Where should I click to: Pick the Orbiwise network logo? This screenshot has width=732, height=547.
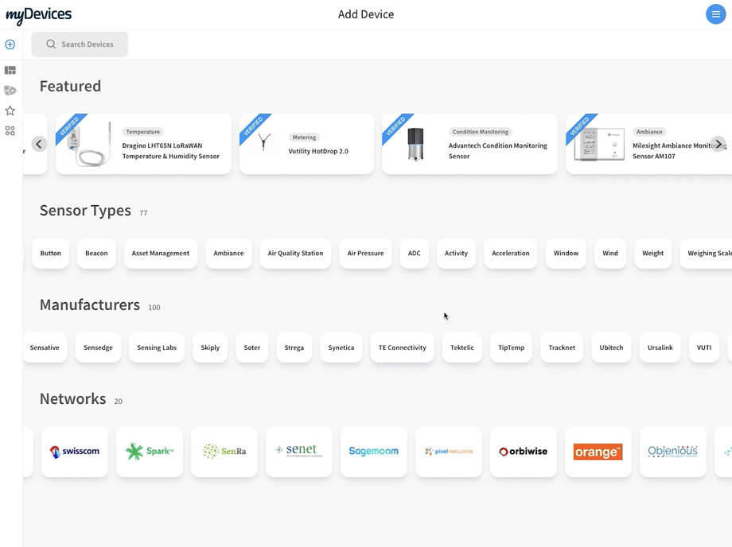pyautogui.click(x=524, y=452)
